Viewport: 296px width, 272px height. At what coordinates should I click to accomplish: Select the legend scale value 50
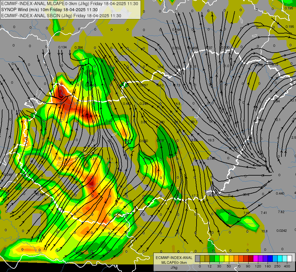(x=229, y=266)
